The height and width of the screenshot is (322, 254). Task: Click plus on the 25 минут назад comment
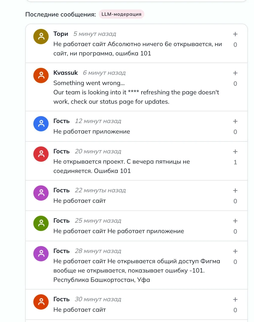pyautogui.click(x=235, y=221)
